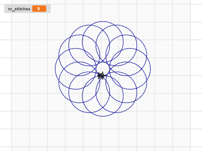Screen dimensions: 202x151
Task: Click the nr_stitches variable label
Action: pos(19,9)
